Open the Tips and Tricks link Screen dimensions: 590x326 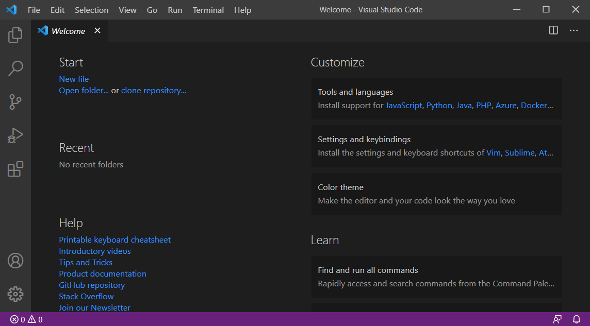pos(86,263)
